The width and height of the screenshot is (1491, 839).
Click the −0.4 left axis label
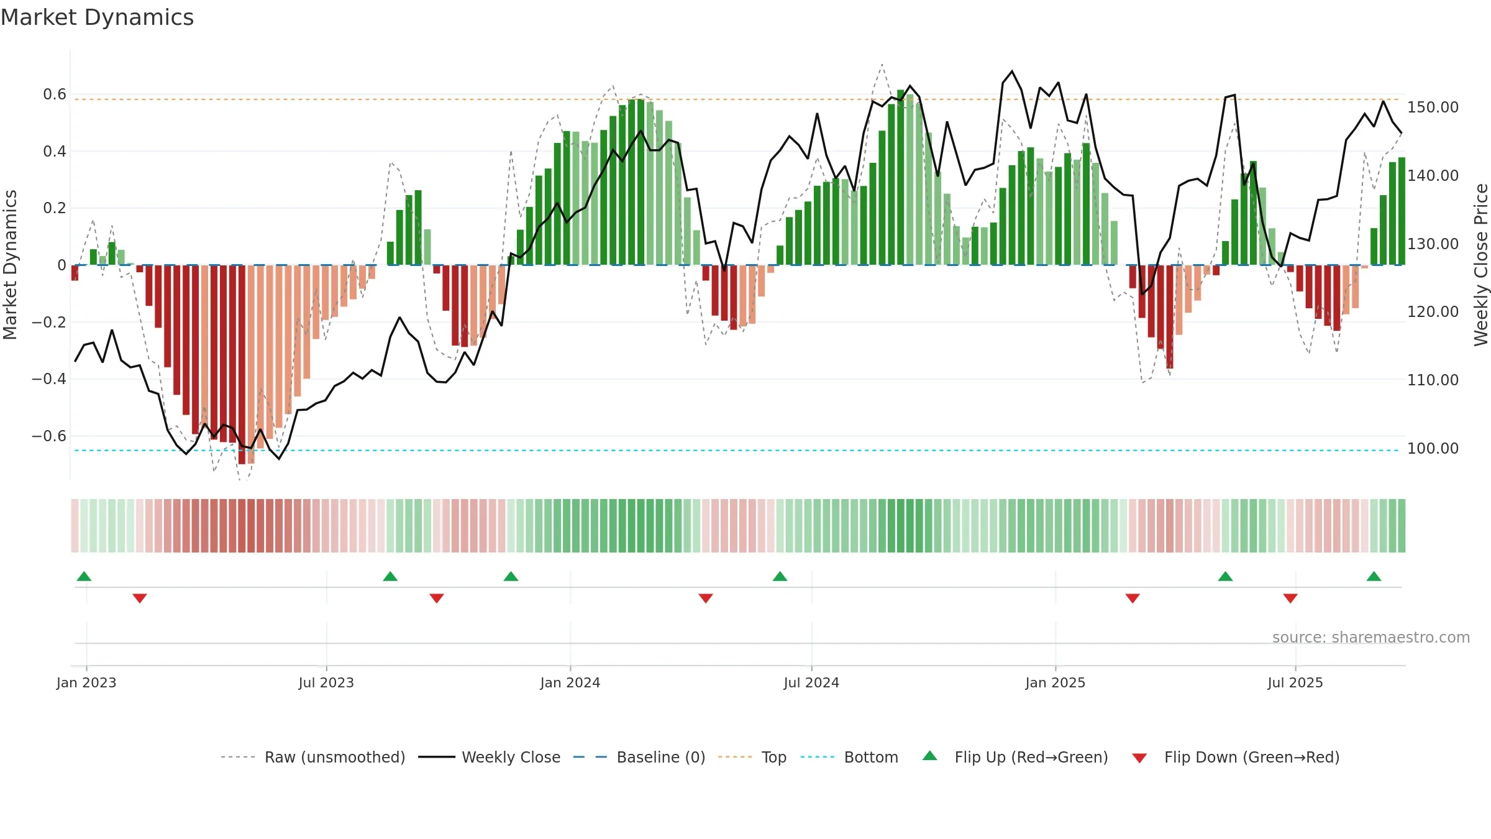49,379
